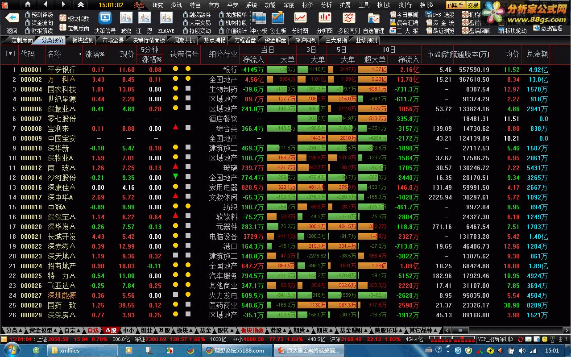Open 盘后回顾 after-market review
The height and width of the screenshot is (357, 571).
(x=476, y=31)
